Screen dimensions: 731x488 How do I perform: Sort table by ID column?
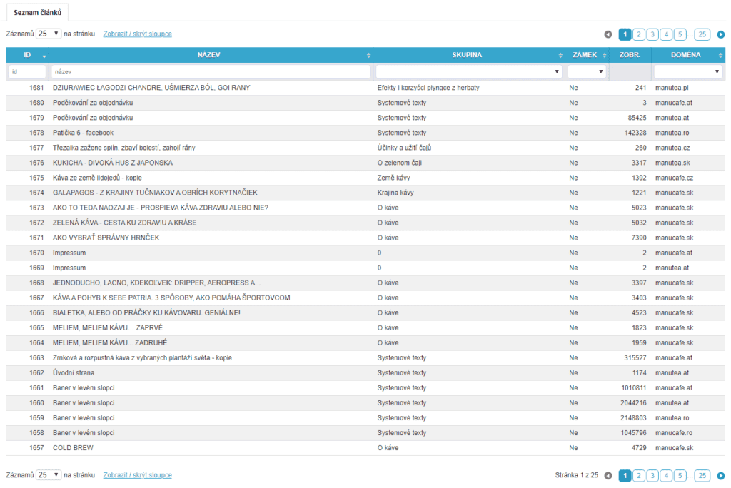[x=27, y=55]
